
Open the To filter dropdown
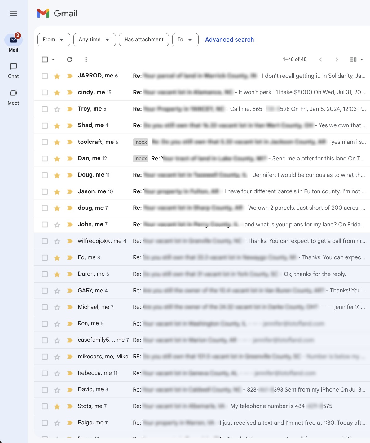185,40
